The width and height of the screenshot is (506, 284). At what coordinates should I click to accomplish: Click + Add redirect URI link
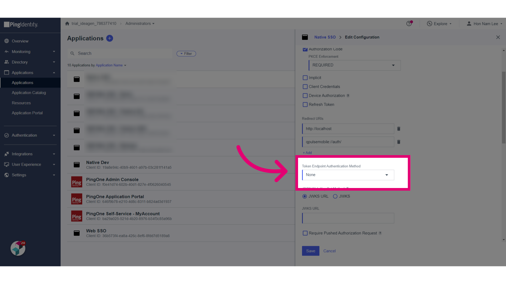coord(307,153)
